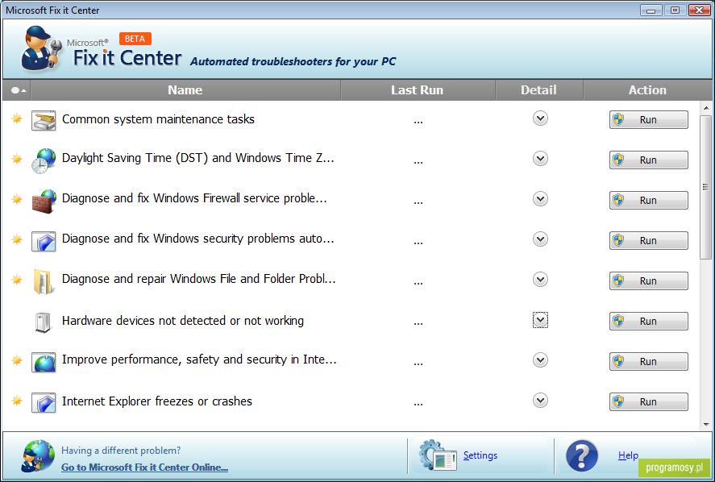
Task: Run Windows Firewall service troubleshooter
Action: 648,200
